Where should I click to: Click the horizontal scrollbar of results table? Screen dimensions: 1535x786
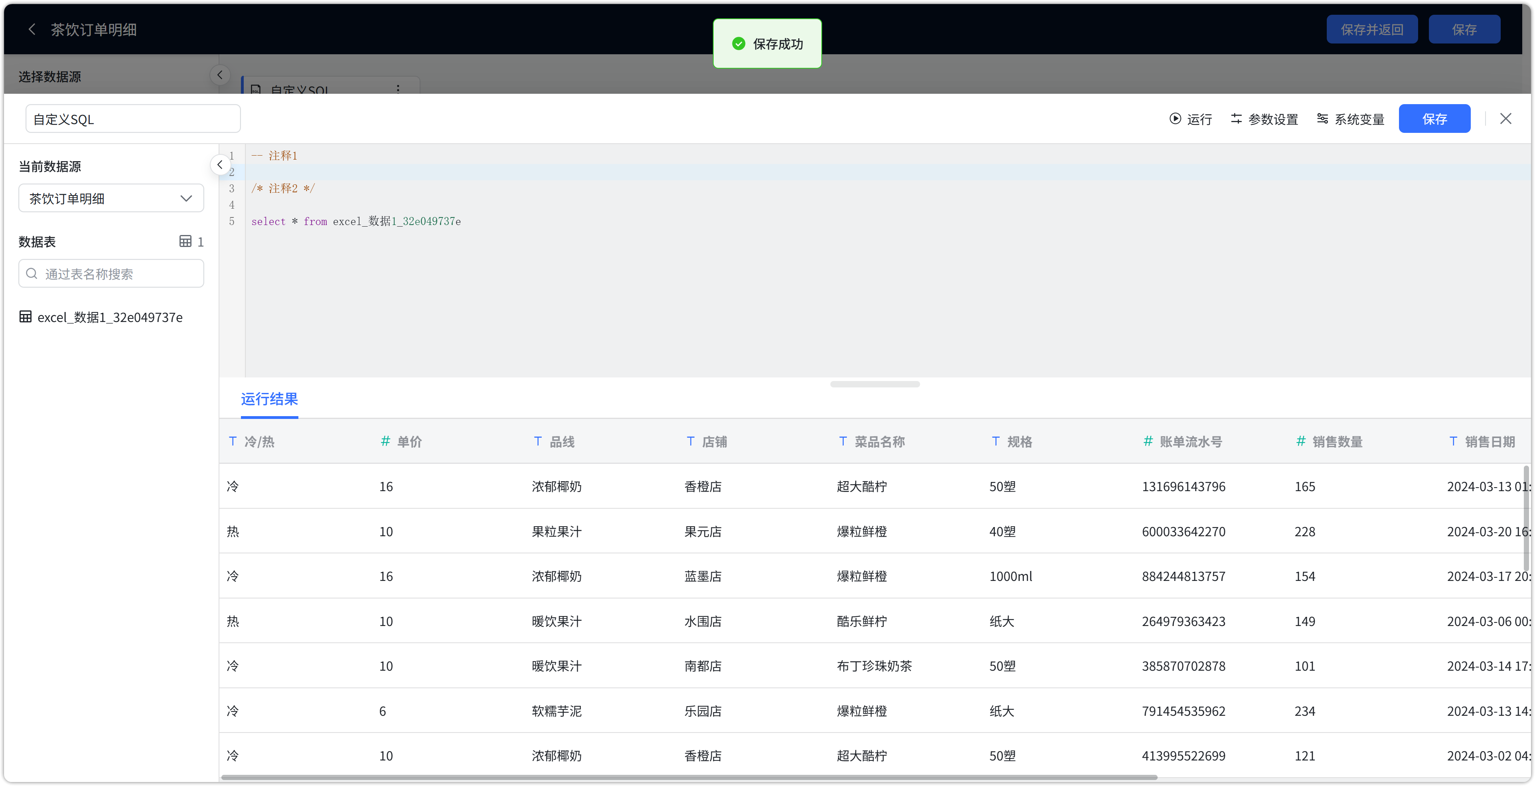(689, 778)
